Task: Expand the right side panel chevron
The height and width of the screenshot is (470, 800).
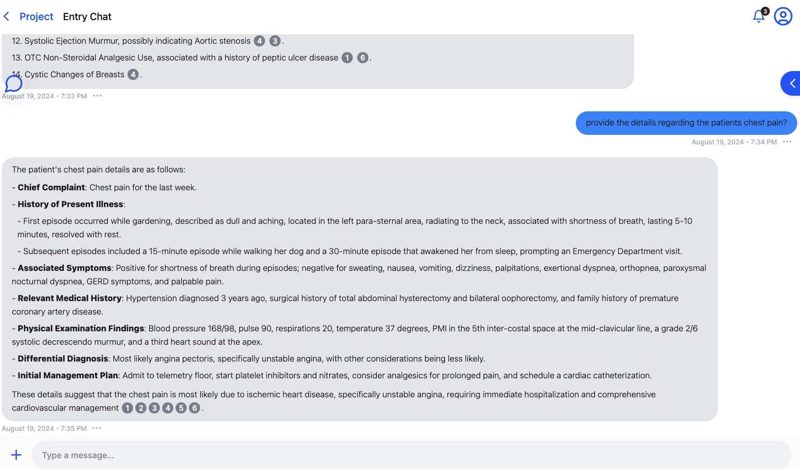Action: tap(792, 83)
